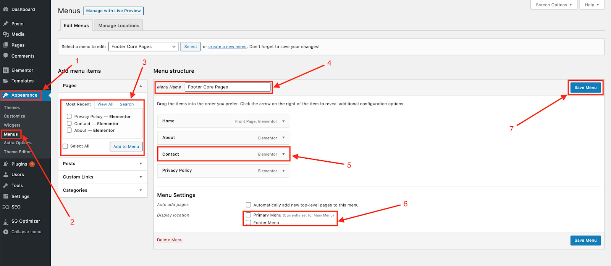Open the select a menu dropdown
Screen dimensions: 611x266
point(143,46)
